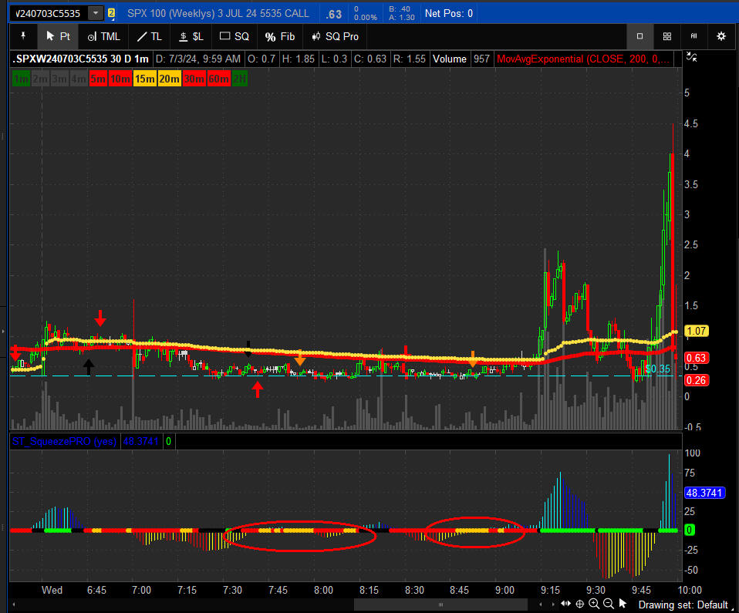Pick the $L price level tool
Viewport: 739px width, 613px height.
tap(191, 36)
